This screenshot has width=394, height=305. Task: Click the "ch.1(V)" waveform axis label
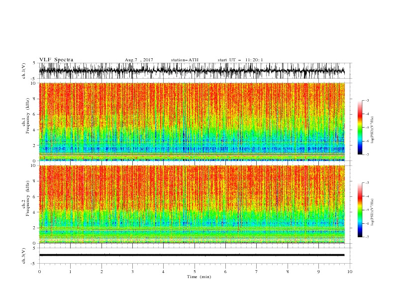(x=24, y=71)
